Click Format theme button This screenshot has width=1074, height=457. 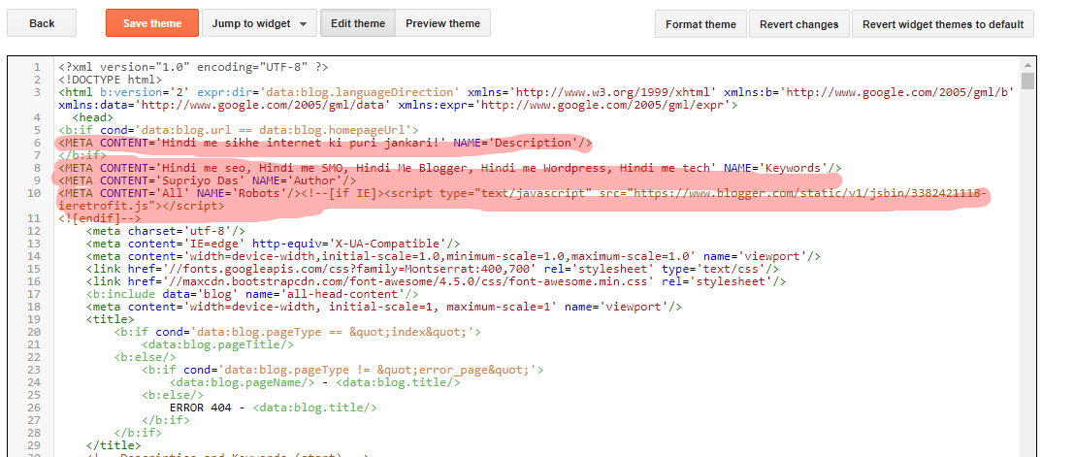[x=700, y=24]
